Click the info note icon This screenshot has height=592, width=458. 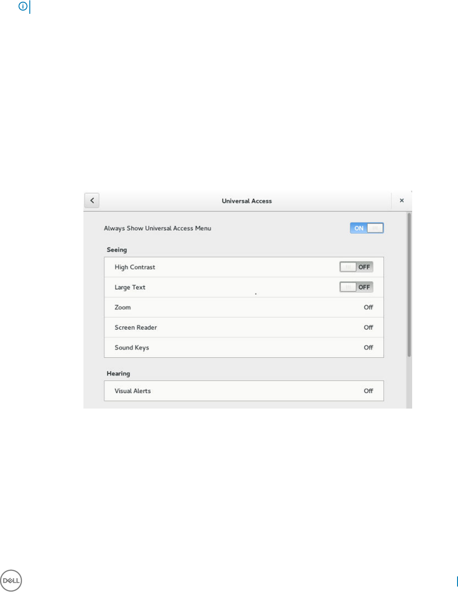pyautogui.click(x=22, y=6)
